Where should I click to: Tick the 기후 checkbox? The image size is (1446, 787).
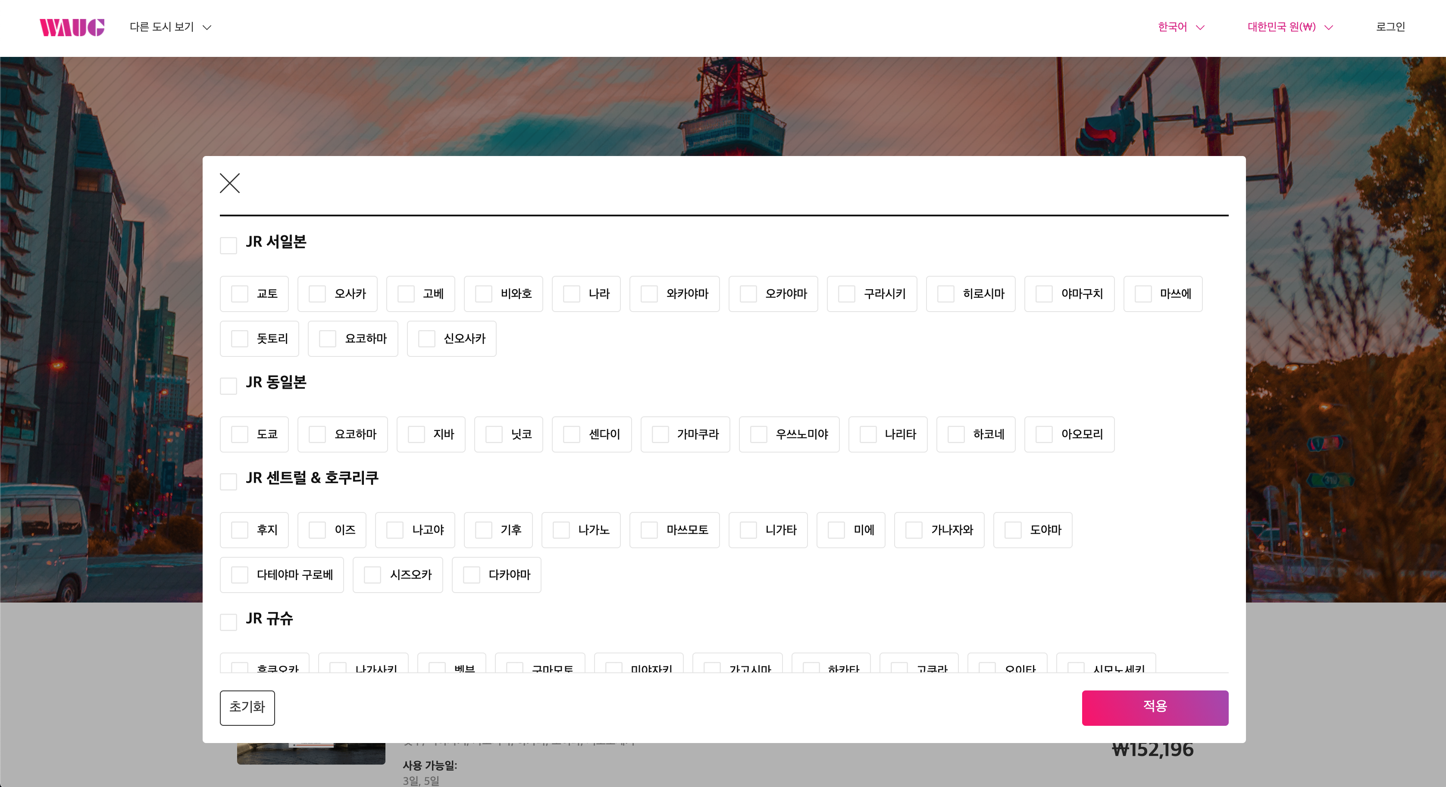pyautogui.click(x=483, y=529)
